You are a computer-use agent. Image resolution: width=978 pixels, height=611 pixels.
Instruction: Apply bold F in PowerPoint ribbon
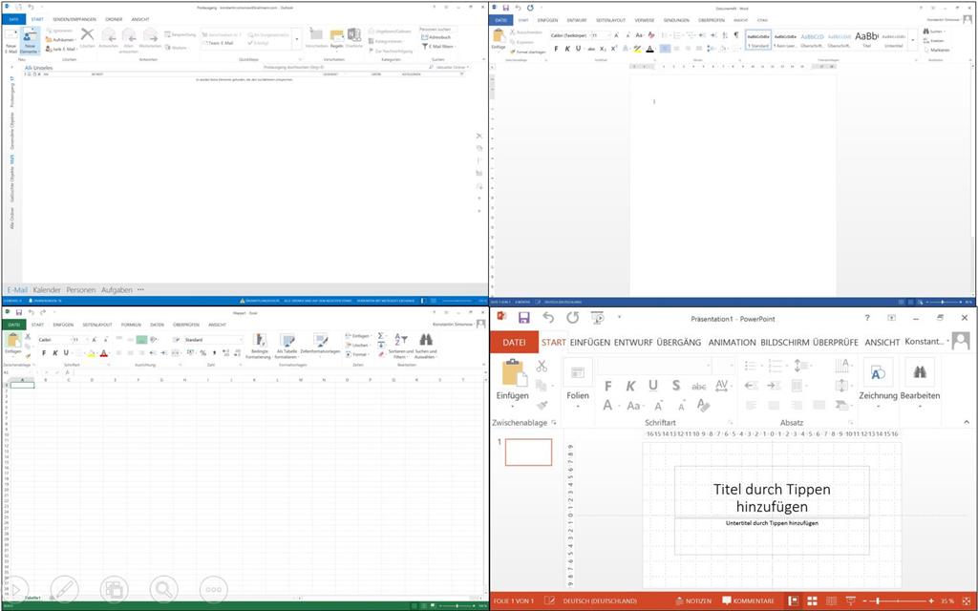point(608,387)
